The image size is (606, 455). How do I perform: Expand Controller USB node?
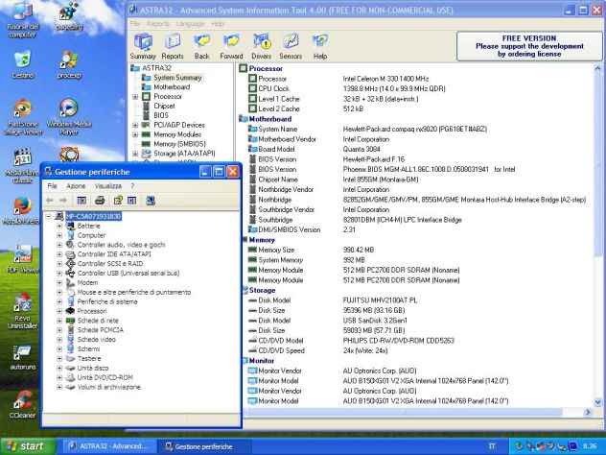pos(59,274)
